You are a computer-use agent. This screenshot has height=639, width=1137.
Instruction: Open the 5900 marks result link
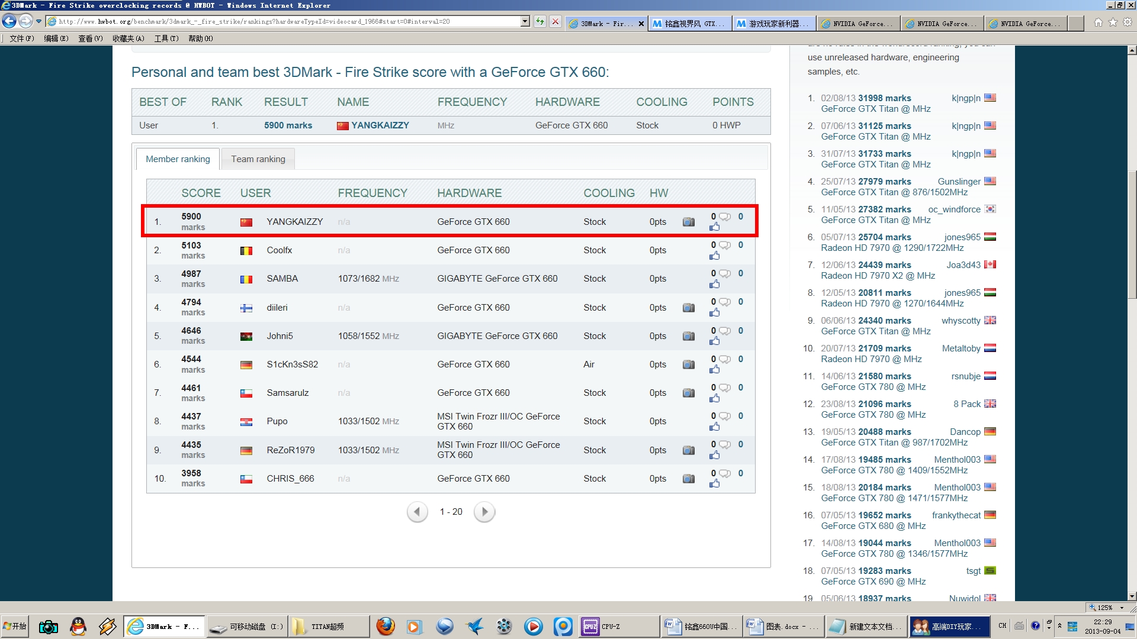pos(288,125)
